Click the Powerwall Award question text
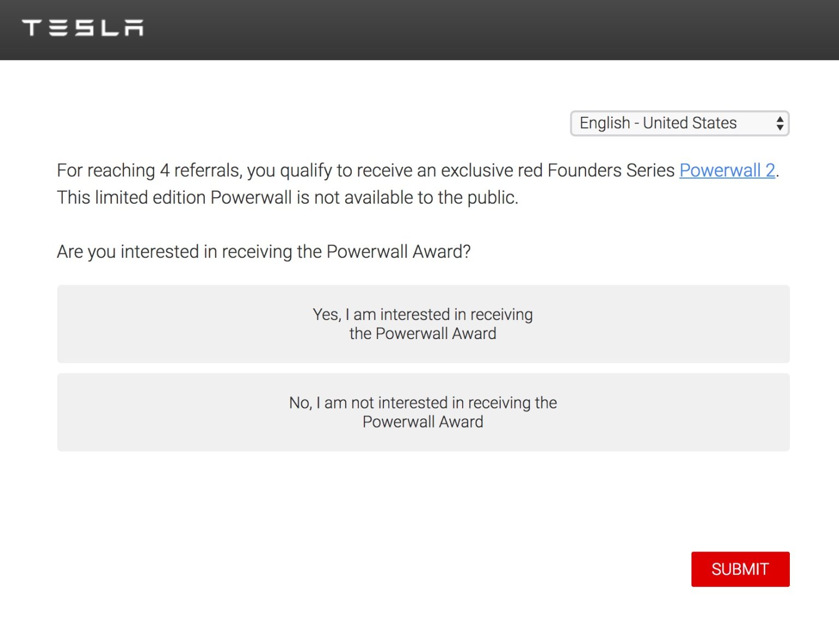The width and height of the screenshot is (839, 635). tap(264, 252)
